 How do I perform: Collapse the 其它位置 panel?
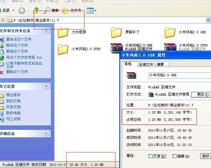pyautogui.click(x=46, y=86)
